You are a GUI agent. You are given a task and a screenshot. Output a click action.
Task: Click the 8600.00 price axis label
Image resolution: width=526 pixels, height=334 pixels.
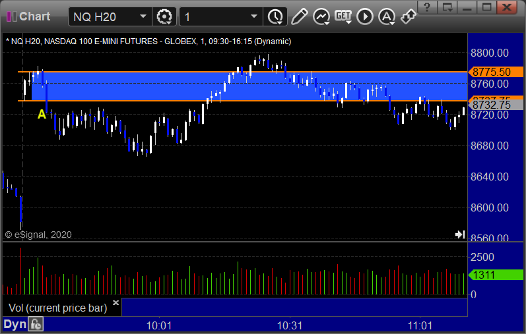(x=490, y=208)
